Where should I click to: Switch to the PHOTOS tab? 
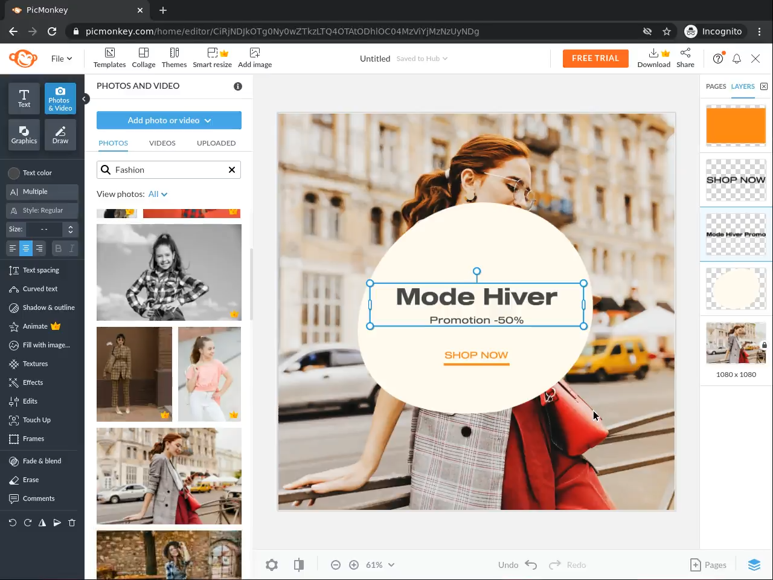(x=114, y=143)
